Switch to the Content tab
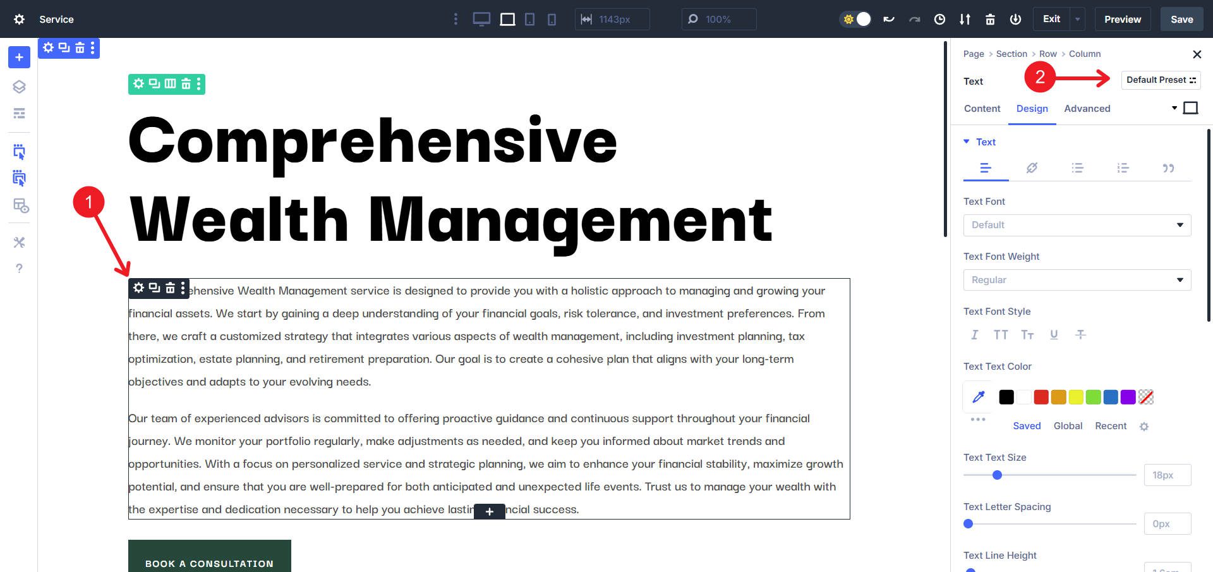Screen dimensions: 1213x572 pyautogui.click(x=982, y=109)
